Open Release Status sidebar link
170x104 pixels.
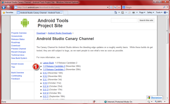[x=18, y=39]
